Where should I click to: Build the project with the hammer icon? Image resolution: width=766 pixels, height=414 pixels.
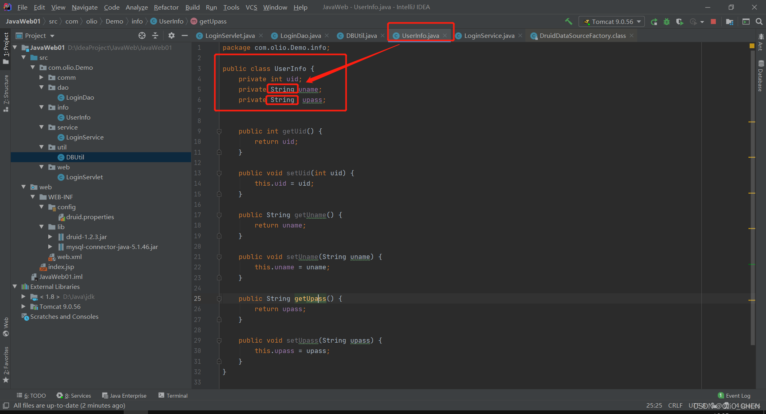(x=569, y=22)
